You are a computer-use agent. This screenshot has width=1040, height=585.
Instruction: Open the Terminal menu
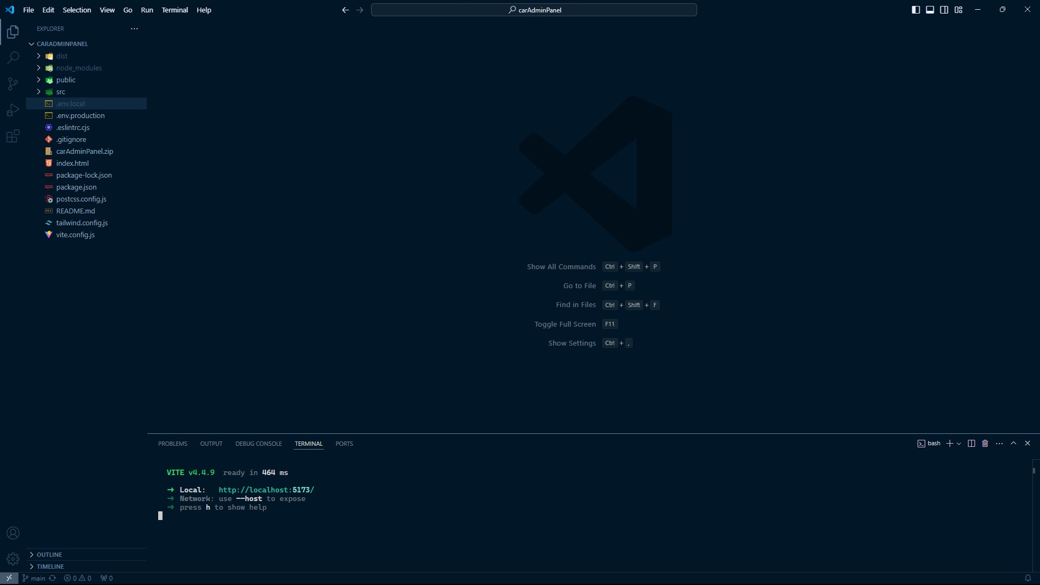pyautogui.click(x=175, y=10)
